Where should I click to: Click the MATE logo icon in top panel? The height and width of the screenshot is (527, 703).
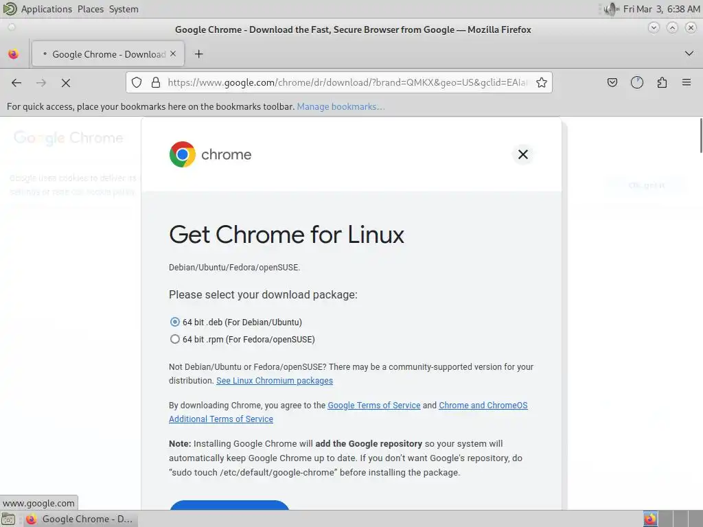[x=10, y=8]
